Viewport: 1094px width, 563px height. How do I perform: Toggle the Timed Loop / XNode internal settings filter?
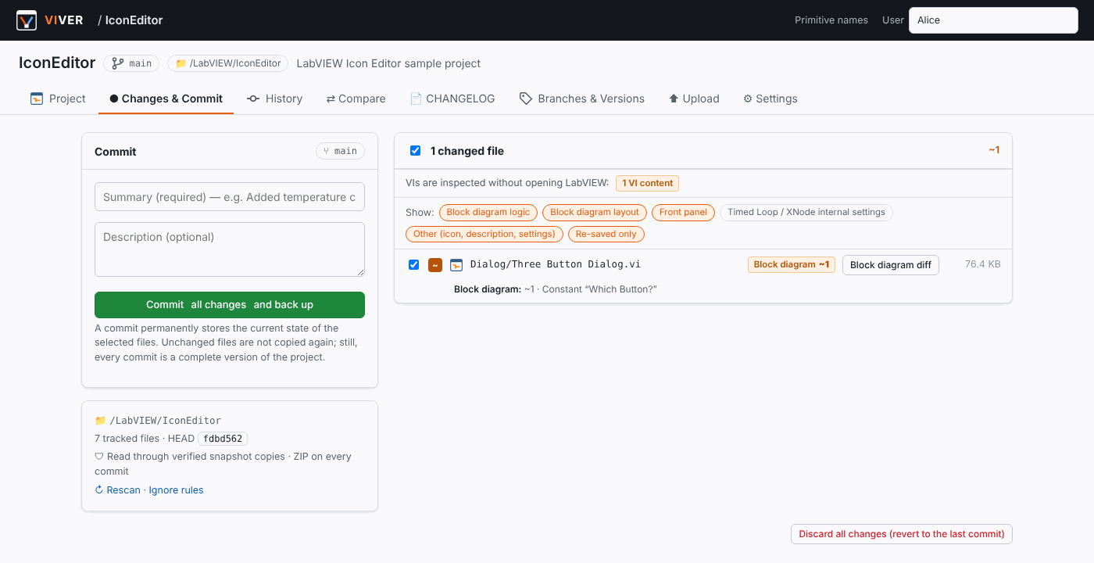click(x=806, y=212)
